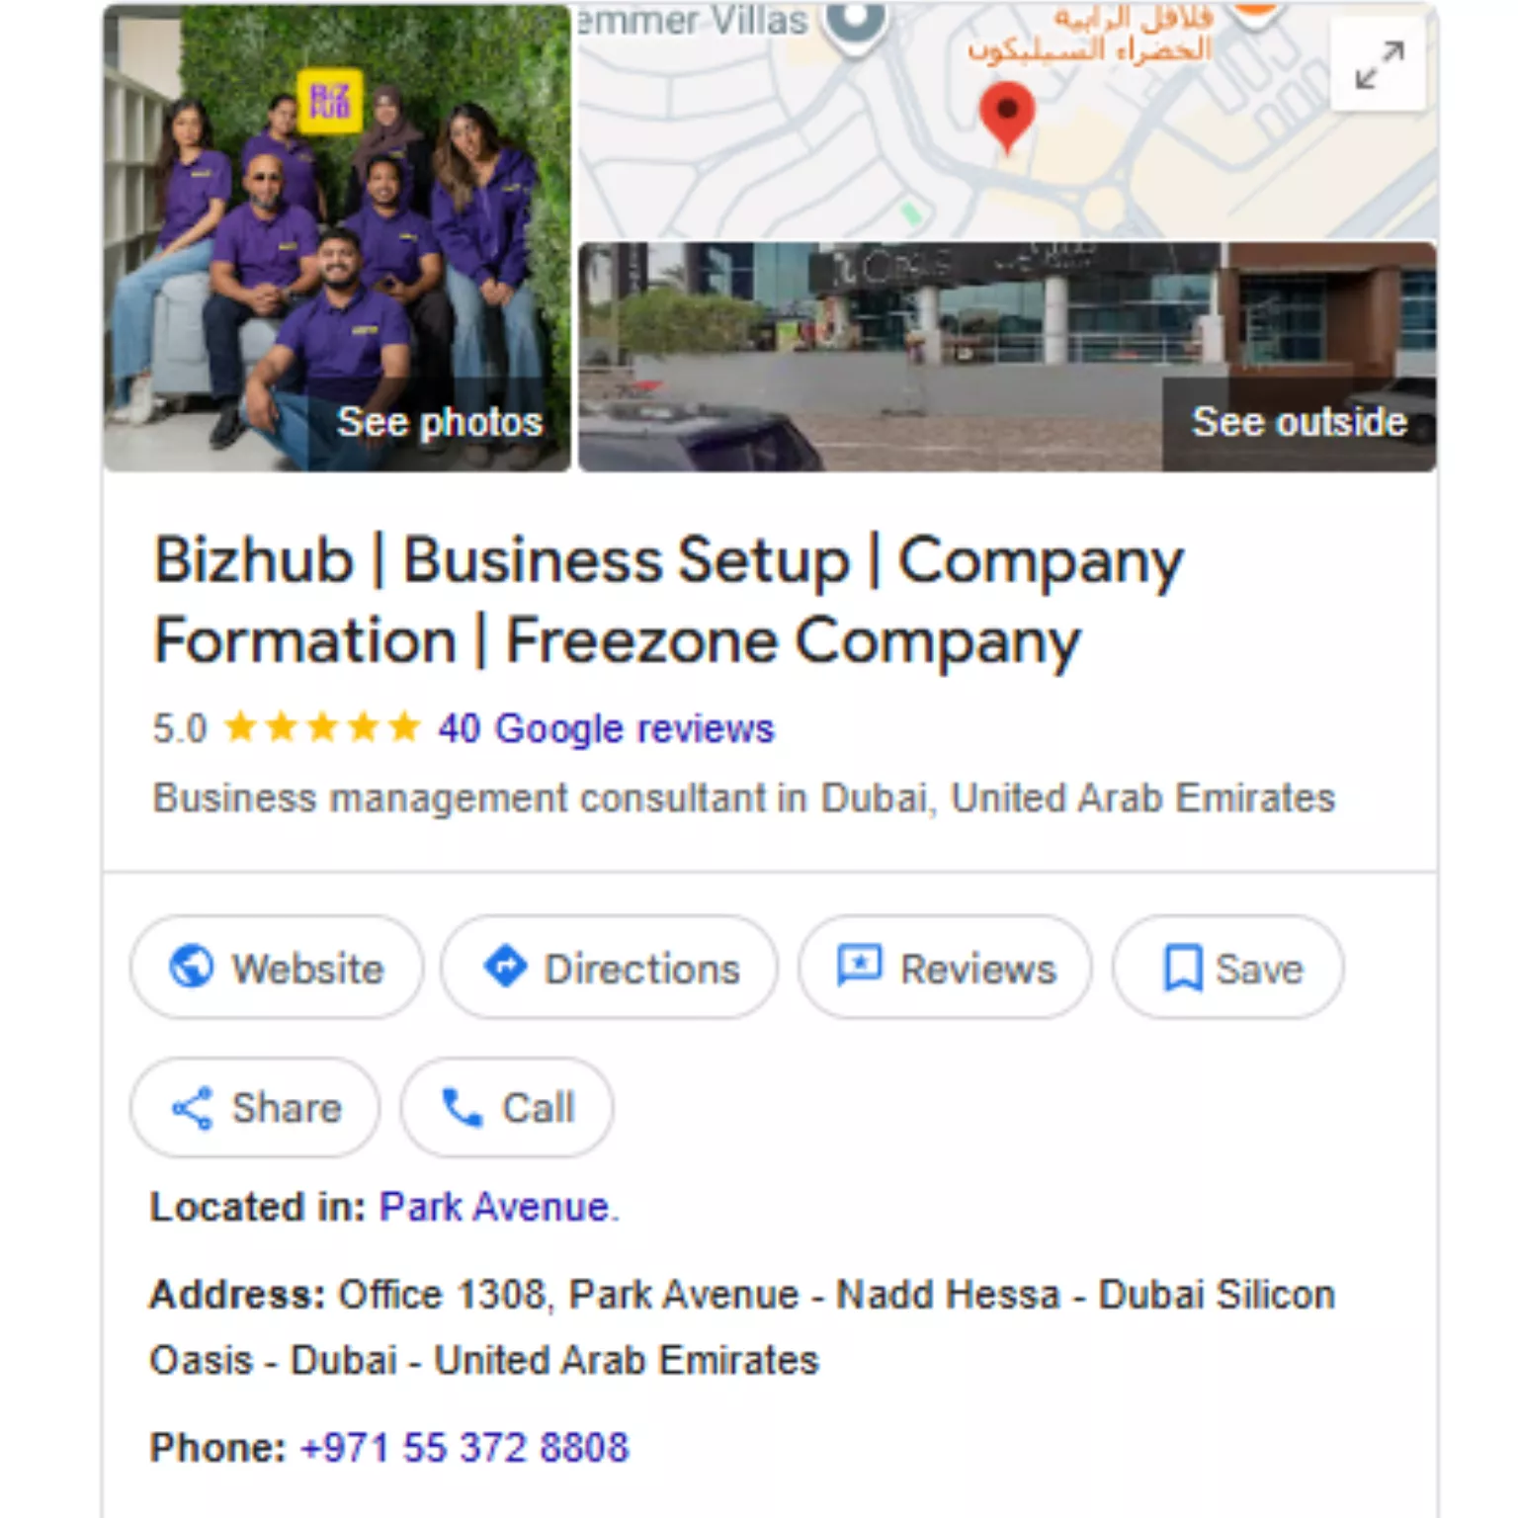Viewport: 1518px width, 1518px height.
Task: Share this business listing
Action: point(255,1108)
